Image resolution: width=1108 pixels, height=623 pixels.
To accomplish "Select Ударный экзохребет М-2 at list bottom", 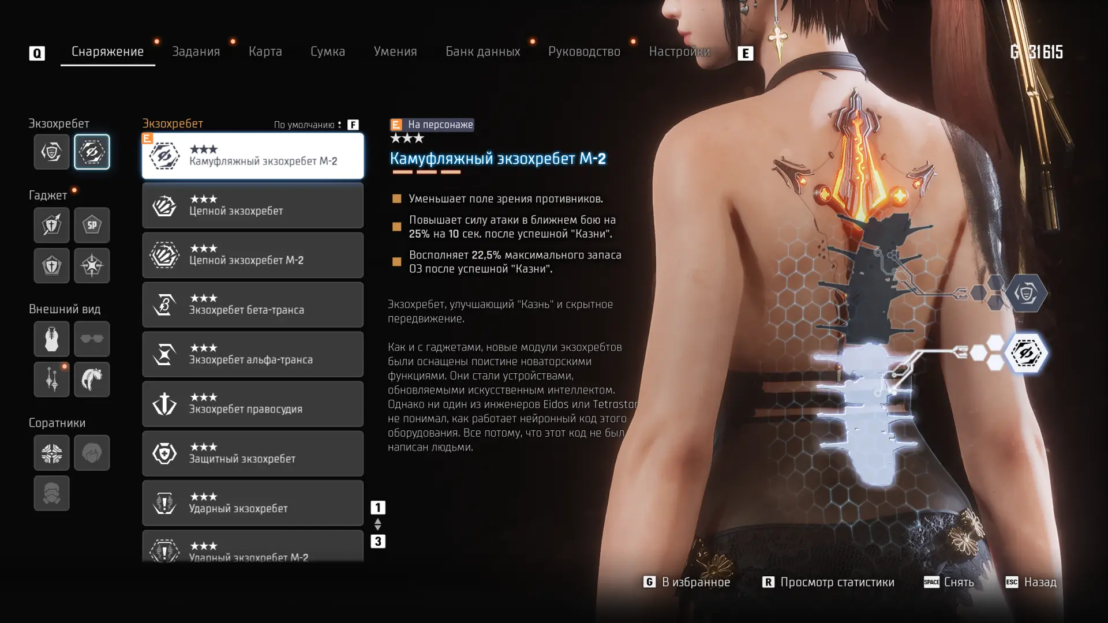I will (253, 546).
